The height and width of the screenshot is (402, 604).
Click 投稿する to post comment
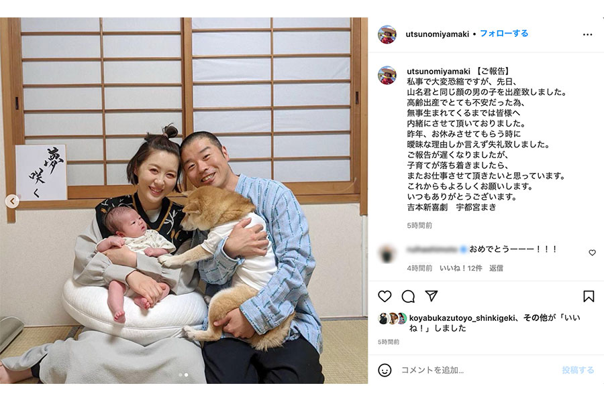(x=578, y=370)
